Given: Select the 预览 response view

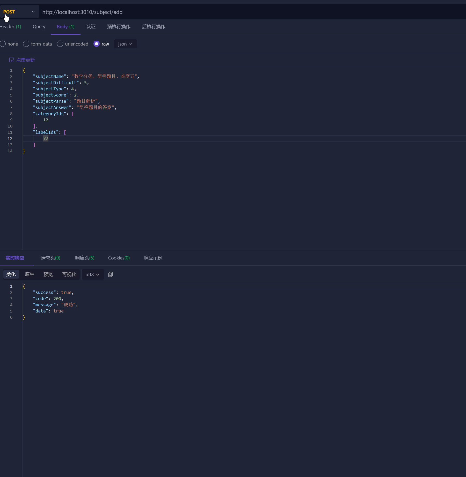Looking at the screenshot, I should coord(48,274).
